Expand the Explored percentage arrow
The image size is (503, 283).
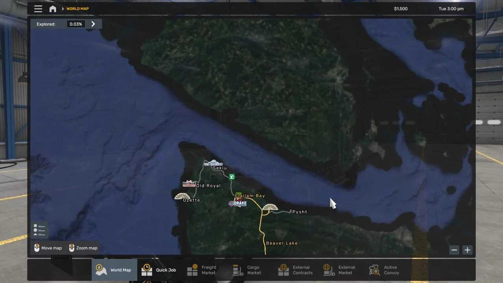point(93,24)
